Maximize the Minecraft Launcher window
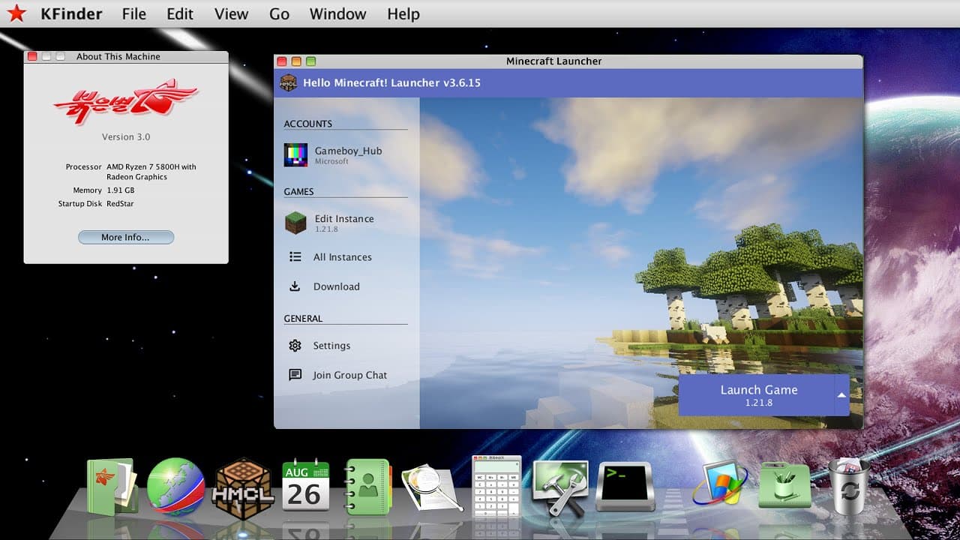This screenshot has height=540, width=960. pyautogui.click(x=311, y=61)
